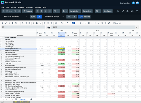Open the Support menu
The width and height of the screenshot is (141, 103).
point(38,7)
